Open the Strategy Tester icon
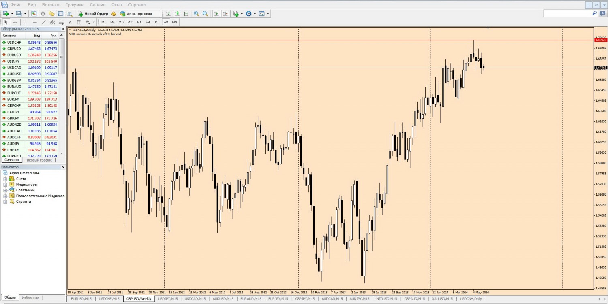The height and width of the screenshot is (304, 608). (x=69, y=13)
